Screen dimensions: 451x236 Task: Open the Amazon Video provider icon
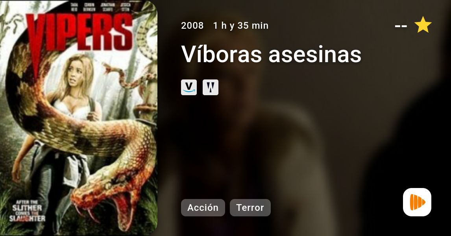189,87
